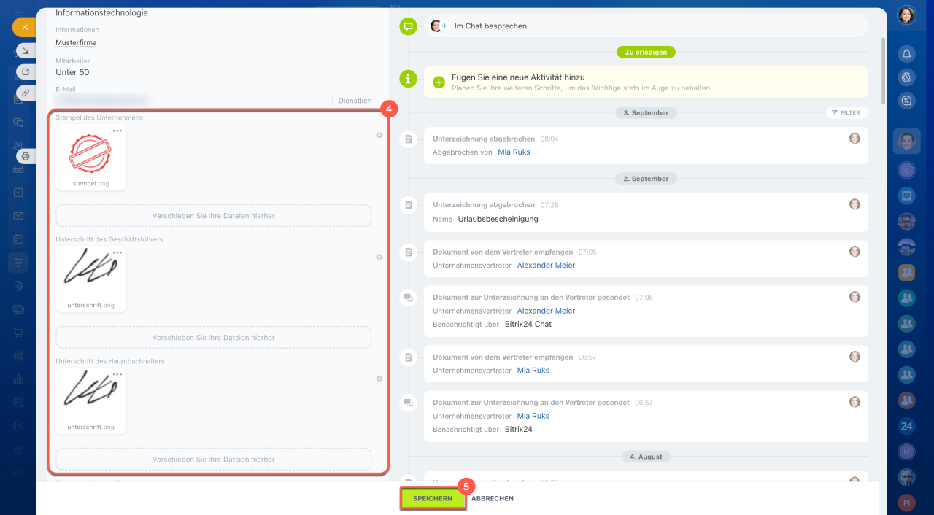The width and height of the screenshot is (934, 515).
Task: Open panel in new window icon
Action: (x=26, y=71)
